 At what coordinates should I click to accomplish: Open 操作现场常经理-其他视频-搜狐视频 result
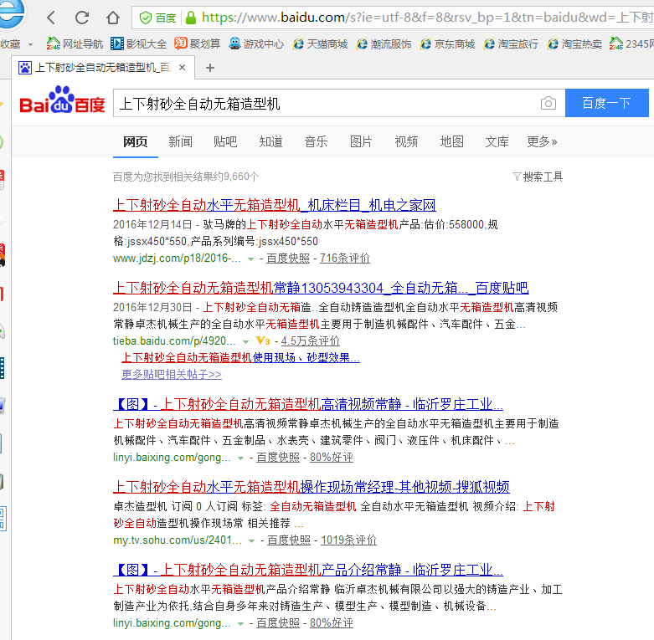(x=312, y=487)
